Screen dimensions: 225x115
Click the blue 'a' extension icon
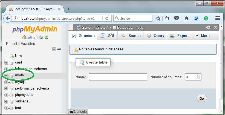196,18
